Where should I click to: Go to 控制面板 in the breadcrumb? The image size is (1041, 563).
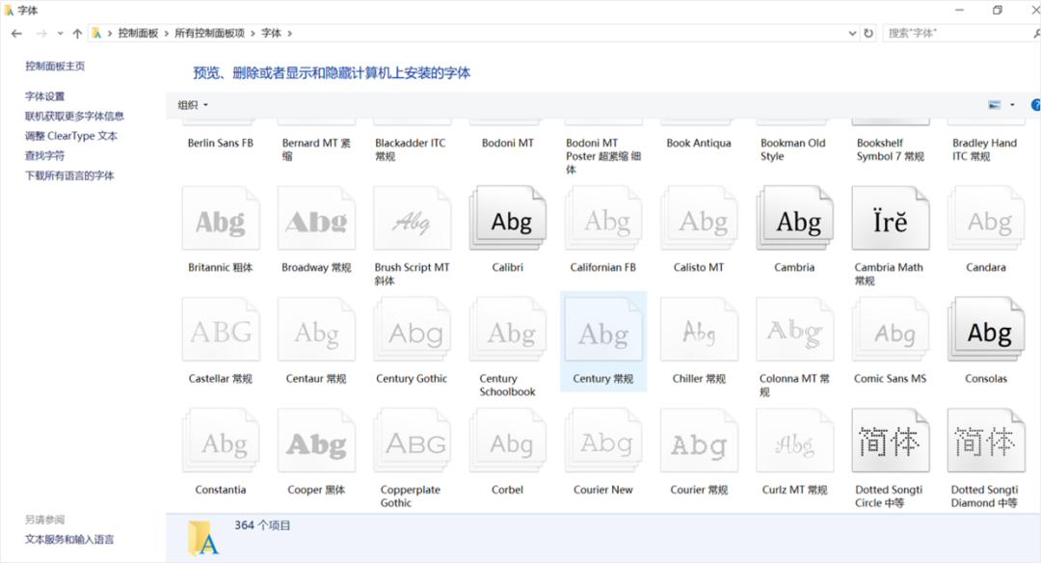(x=138, y=33)
